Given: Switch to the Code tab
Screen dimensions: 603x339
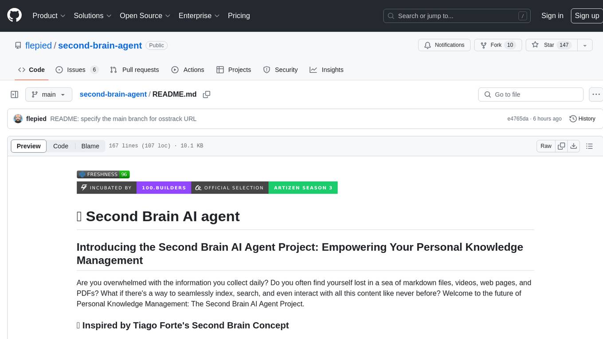Looking at the screenshot, I should point(31,70).
